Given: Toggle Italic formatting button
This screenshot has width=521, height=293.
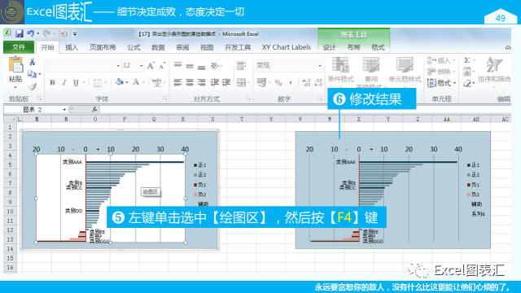Looking at the screenshot, I should (64, 82).
